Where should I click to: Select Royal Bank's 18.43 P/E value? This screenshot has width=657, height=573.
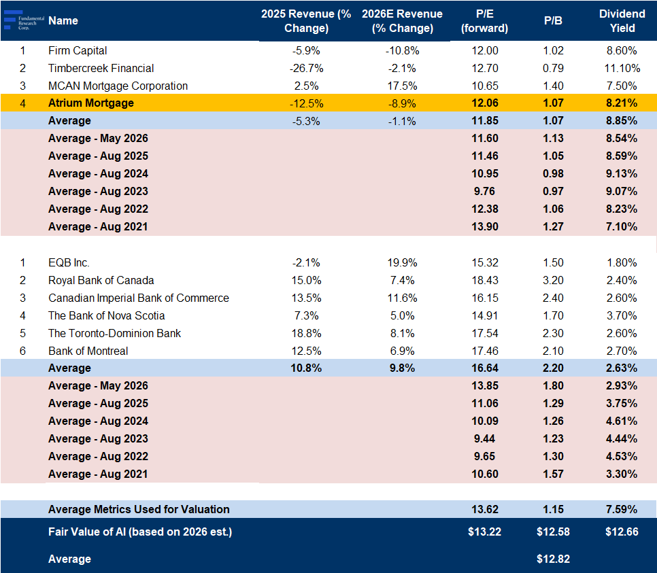pos(485,280)
